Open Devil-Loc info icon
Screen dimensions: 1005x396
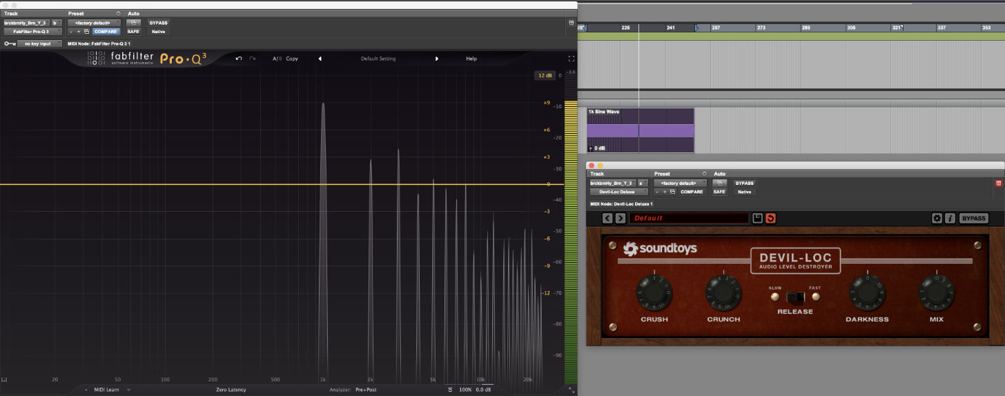(950, 218)
